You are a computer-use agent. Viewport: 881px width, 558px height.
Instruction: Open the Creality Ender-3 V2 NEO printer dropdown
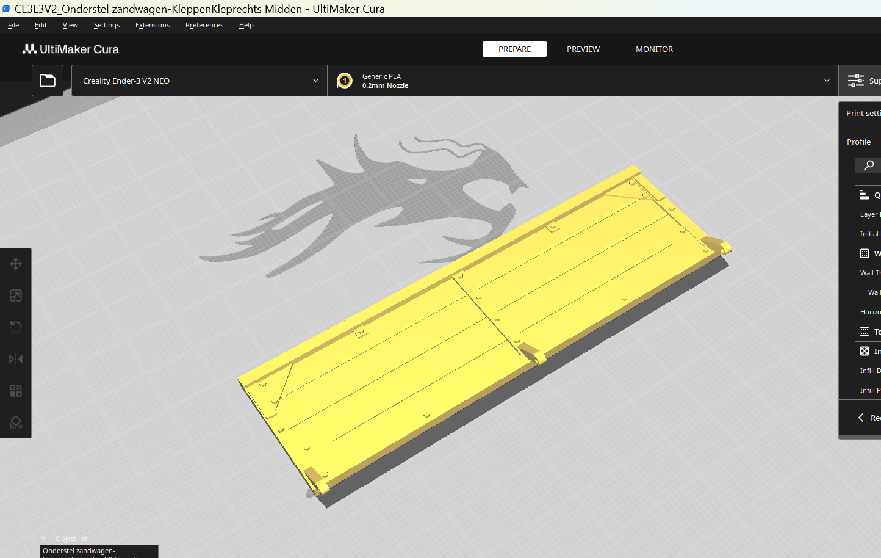(200, 81)
